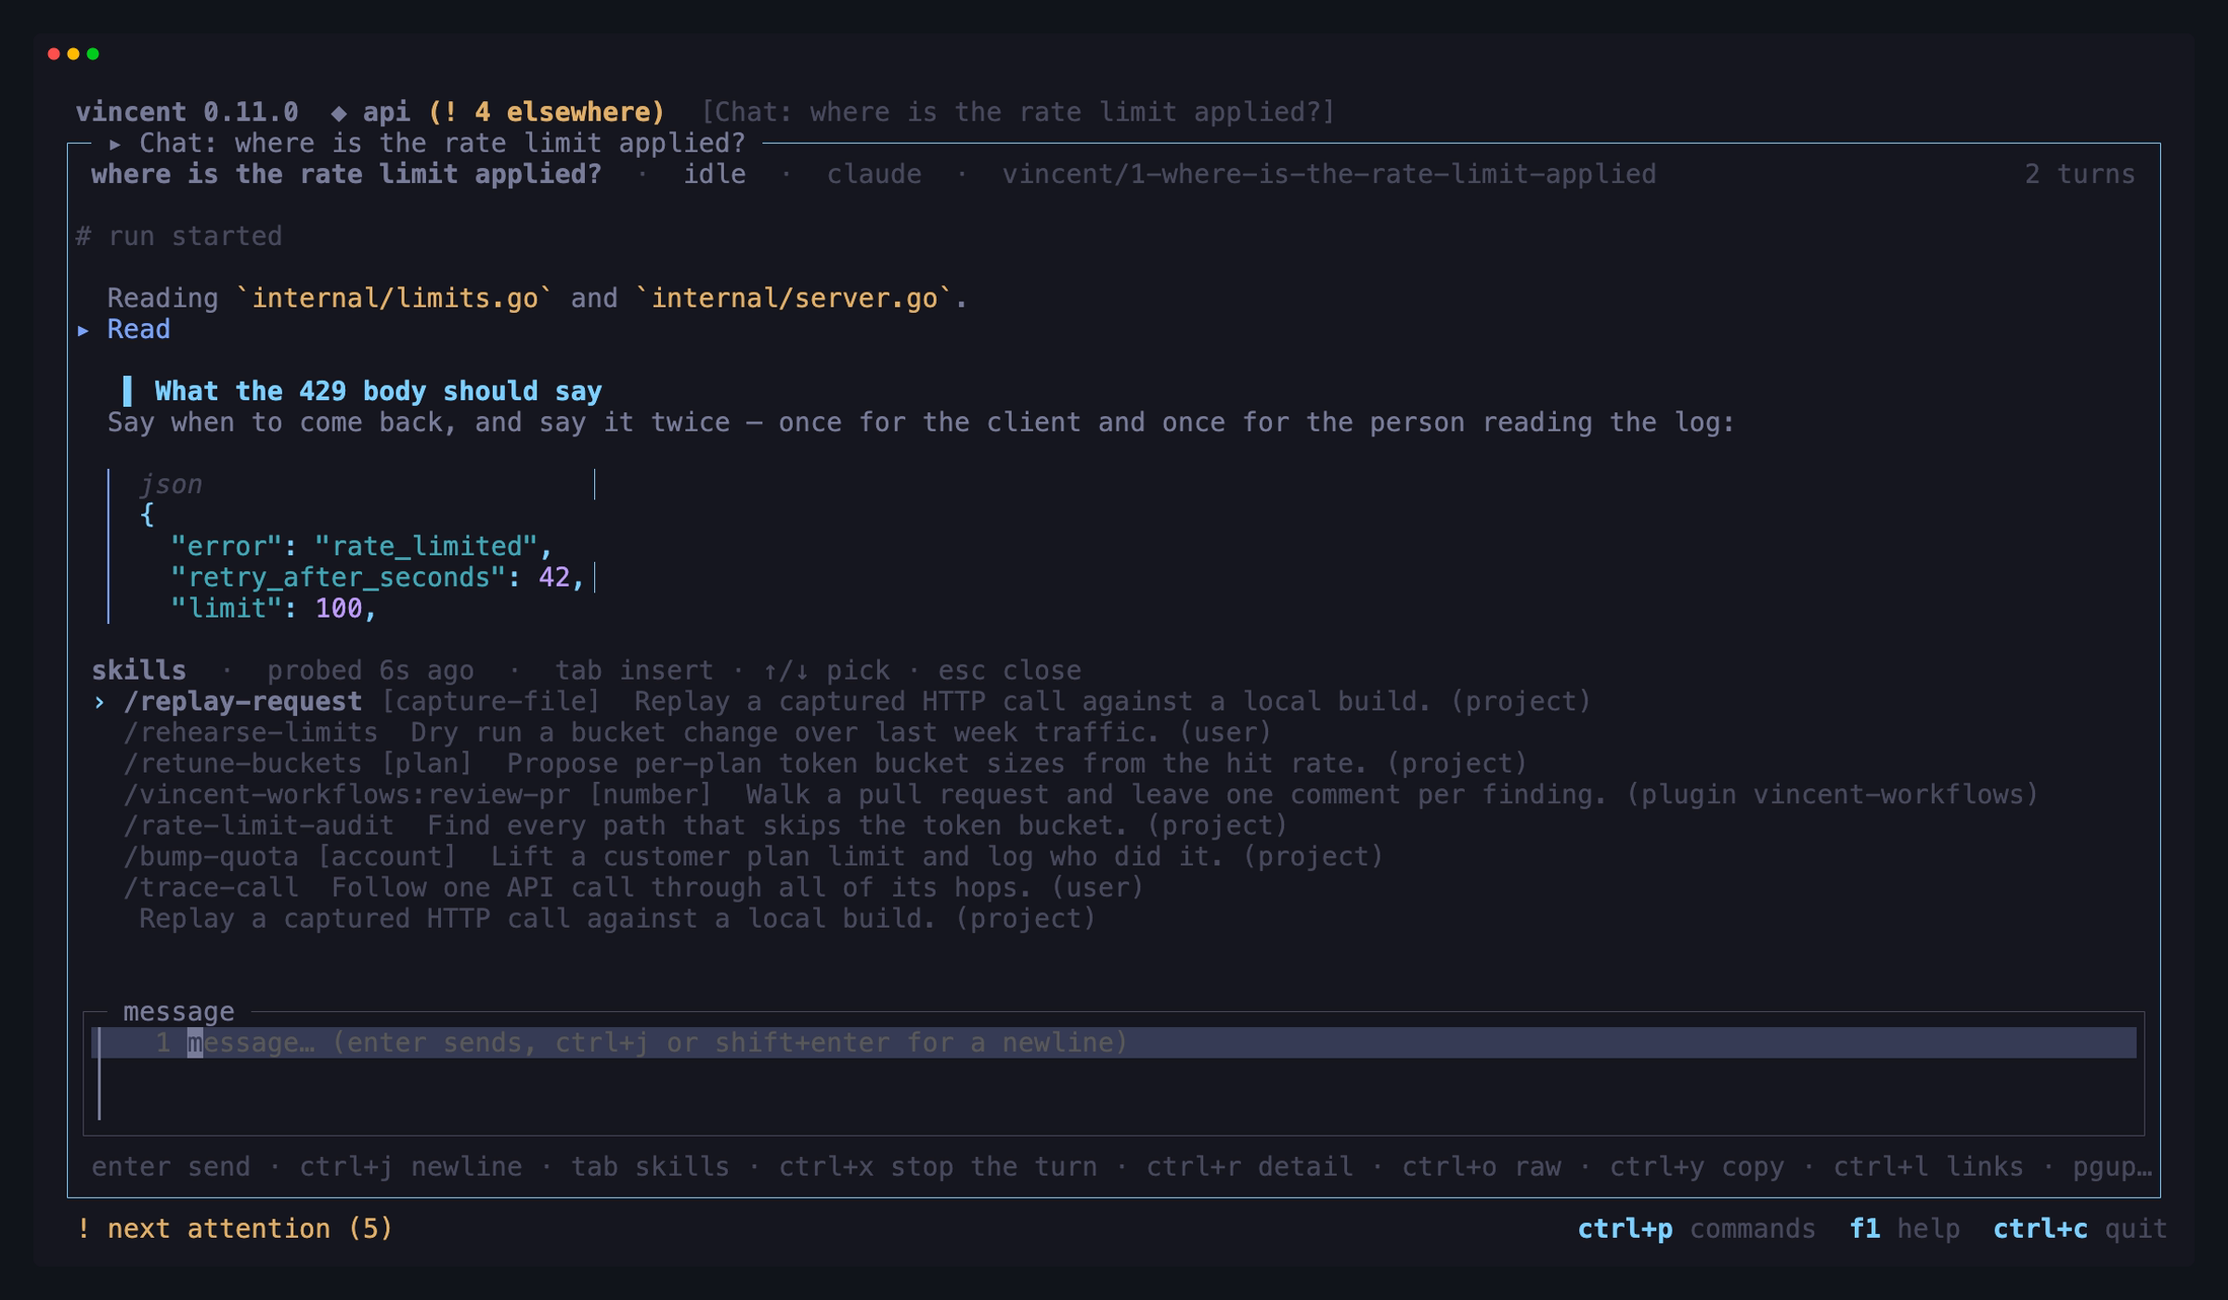Click the file path internal/server.go
Viewport: 2228px width, 1300px height.
(x=794, y=298)
